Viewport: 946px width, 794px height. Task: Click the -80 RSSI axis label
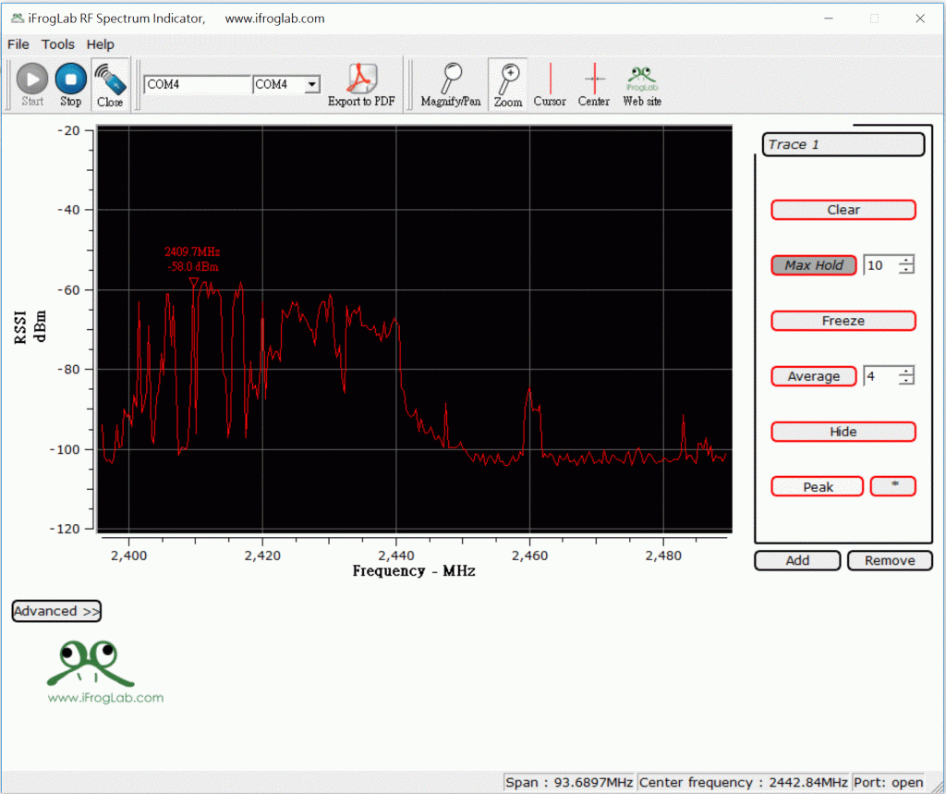pos(67,370)
